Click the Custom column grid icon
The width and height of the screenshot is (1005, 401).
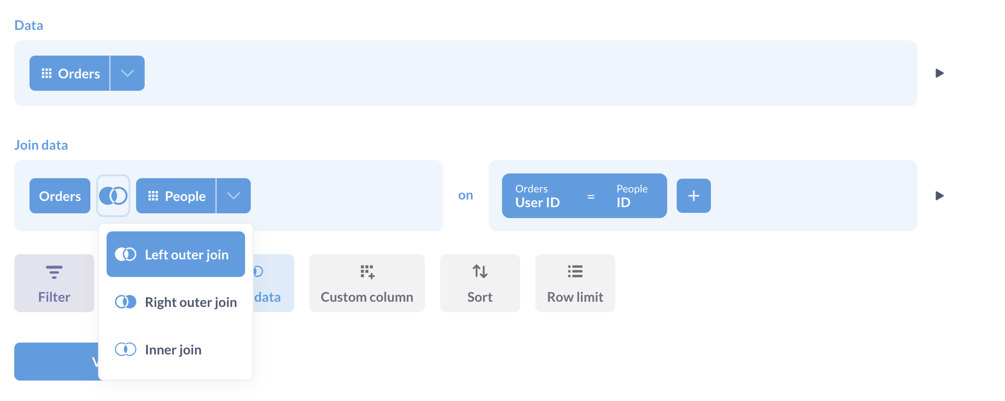click(x=367, y=272)
